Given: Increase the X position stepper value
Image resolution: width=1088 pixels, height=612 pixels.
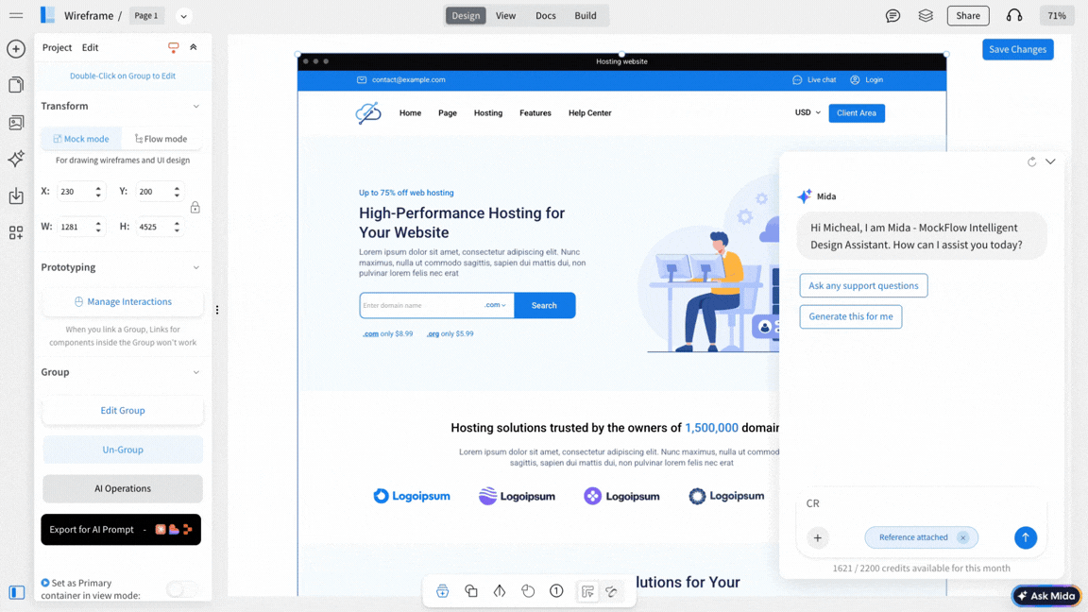Looking at the screenshot, I should click(98, 188).
